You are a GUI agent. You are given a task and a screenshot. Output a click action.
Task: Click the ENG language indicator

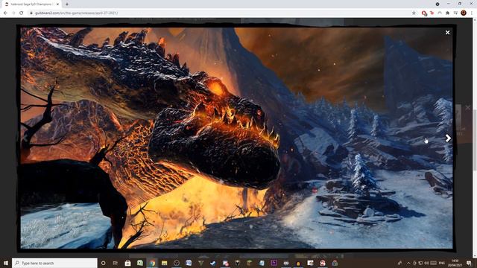pyautogui.click(x=442, y=263)
